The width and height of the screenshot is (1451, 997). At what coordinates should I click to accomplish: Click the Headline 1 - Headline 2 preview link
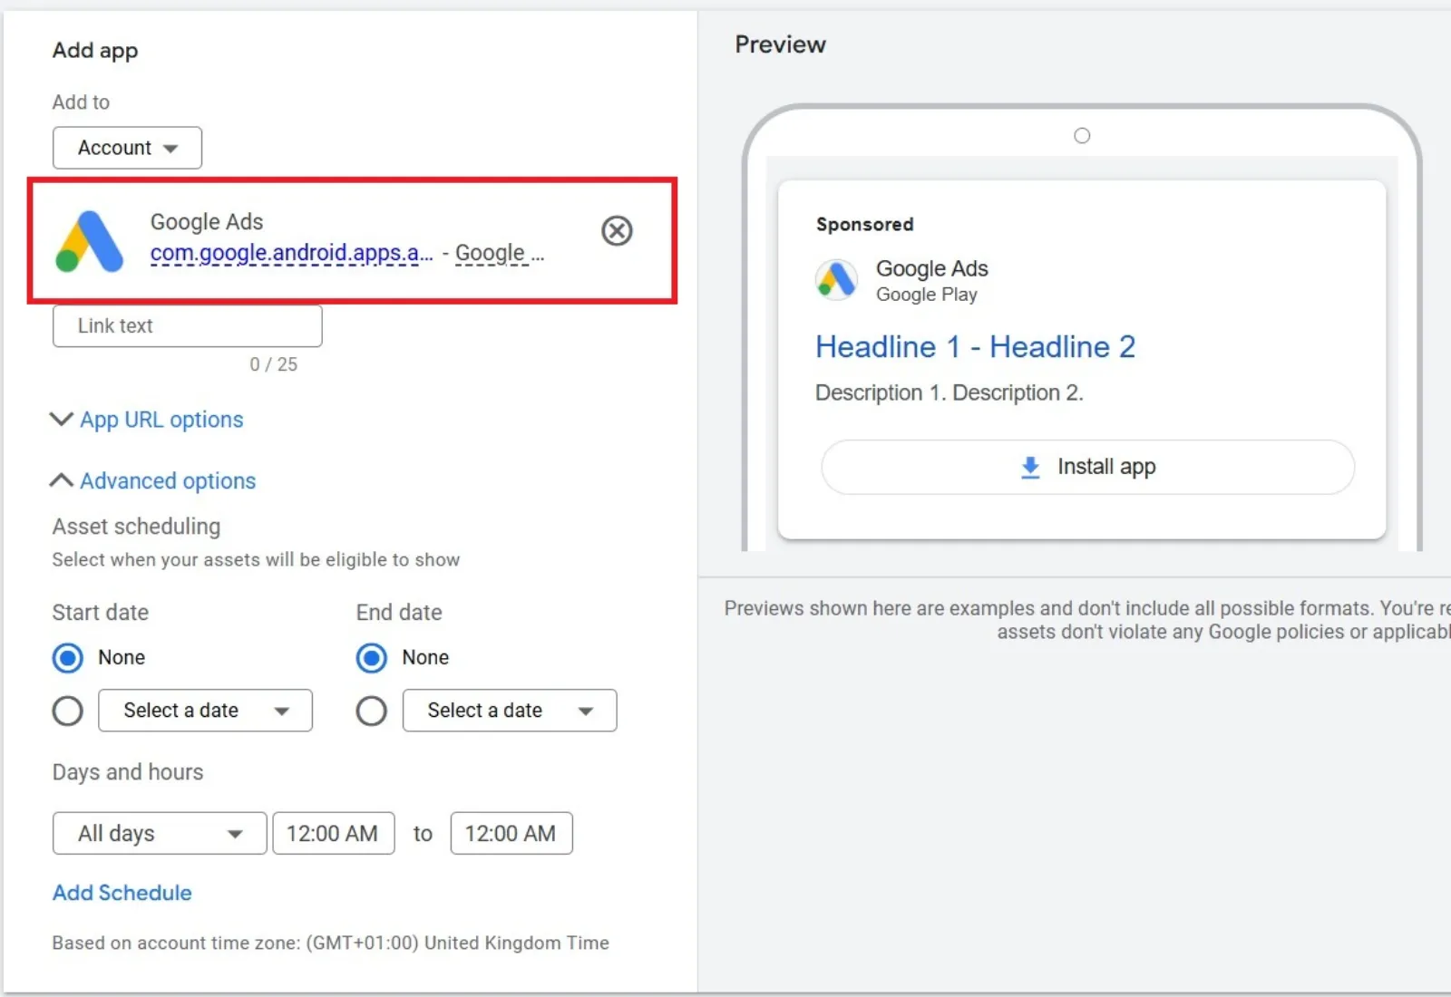(975, 347)
